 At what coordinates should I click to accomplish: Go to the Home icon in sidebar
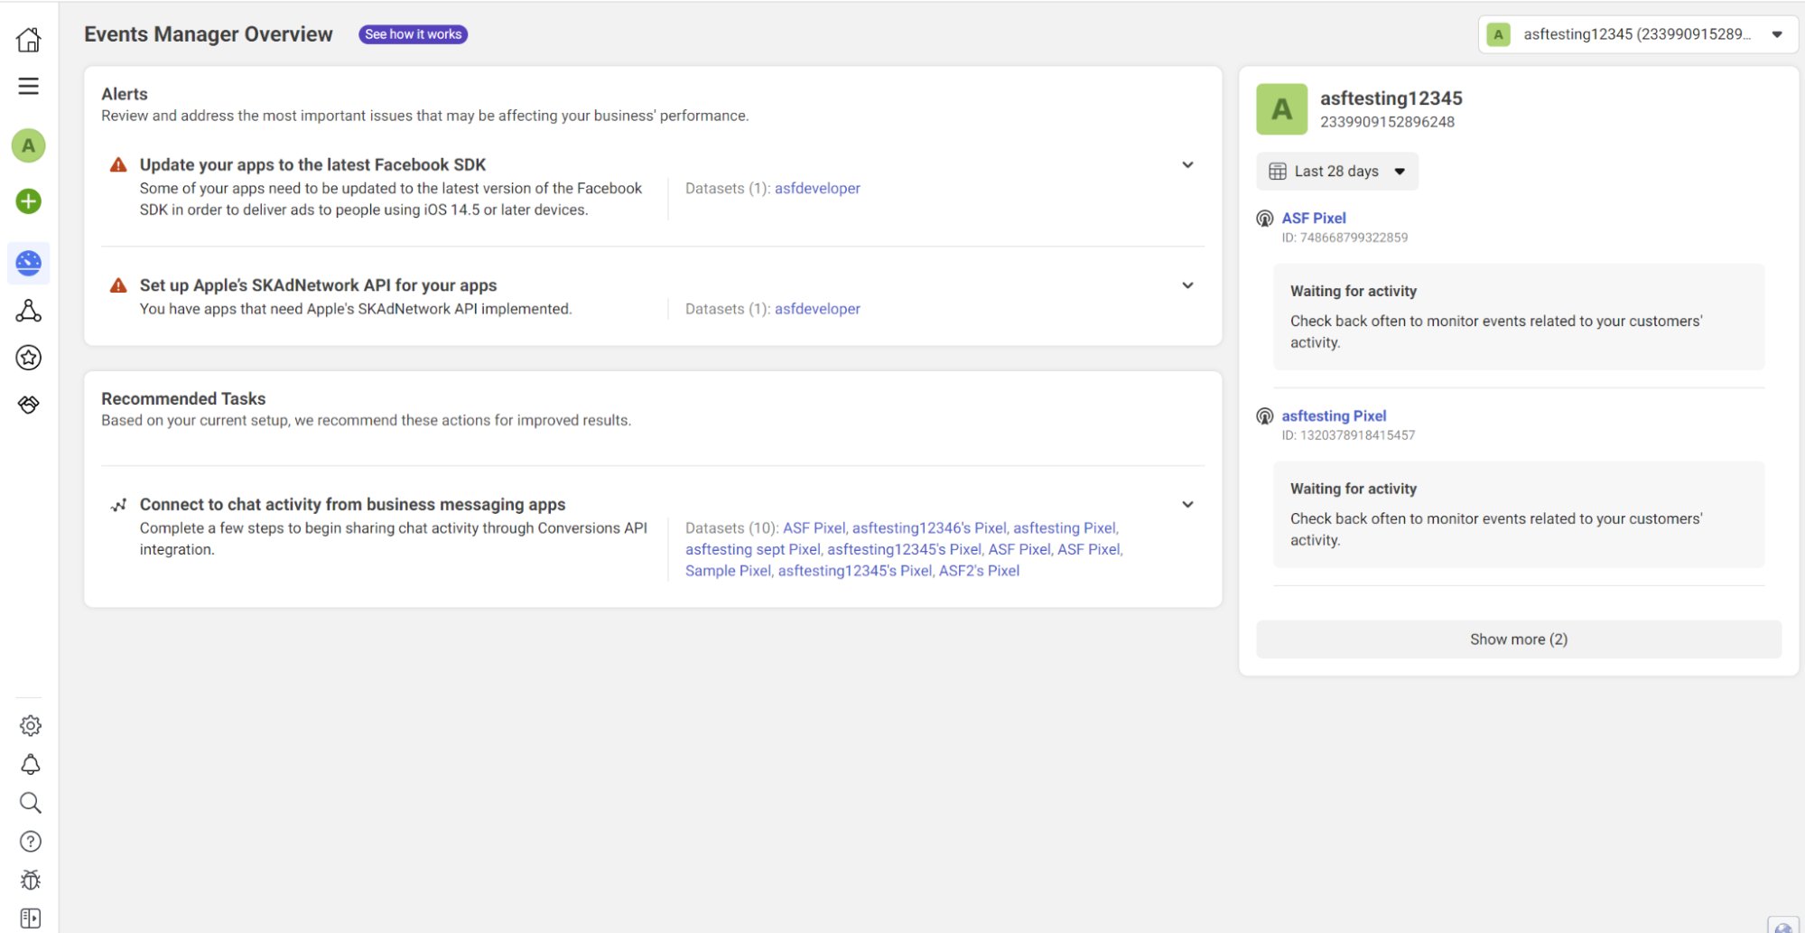tap(29, 40)
